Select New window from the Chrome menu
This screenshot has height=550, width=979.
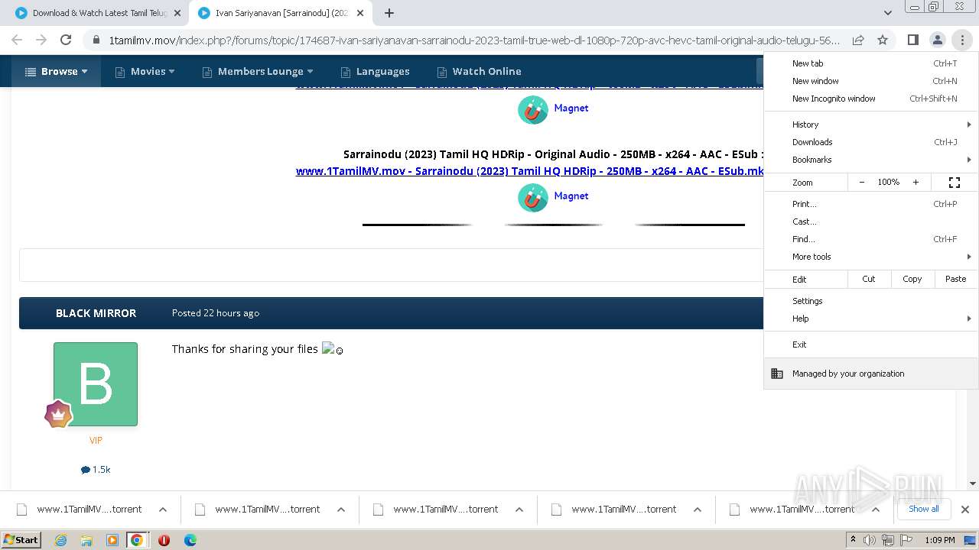(870, 81)
